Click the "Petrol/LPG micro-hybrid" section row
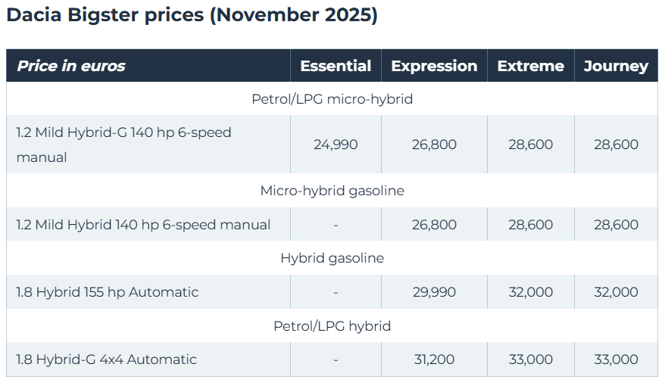Screen dimensions: 662x386 [332, 99]
